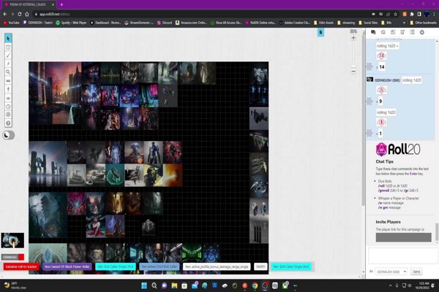439x292 pixels.
Task: Click the Send chat button
Action: click(x=416, y=272)
